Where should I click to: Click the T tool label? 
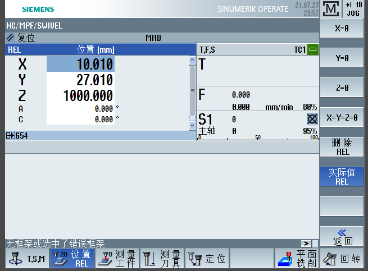point(202,64)
